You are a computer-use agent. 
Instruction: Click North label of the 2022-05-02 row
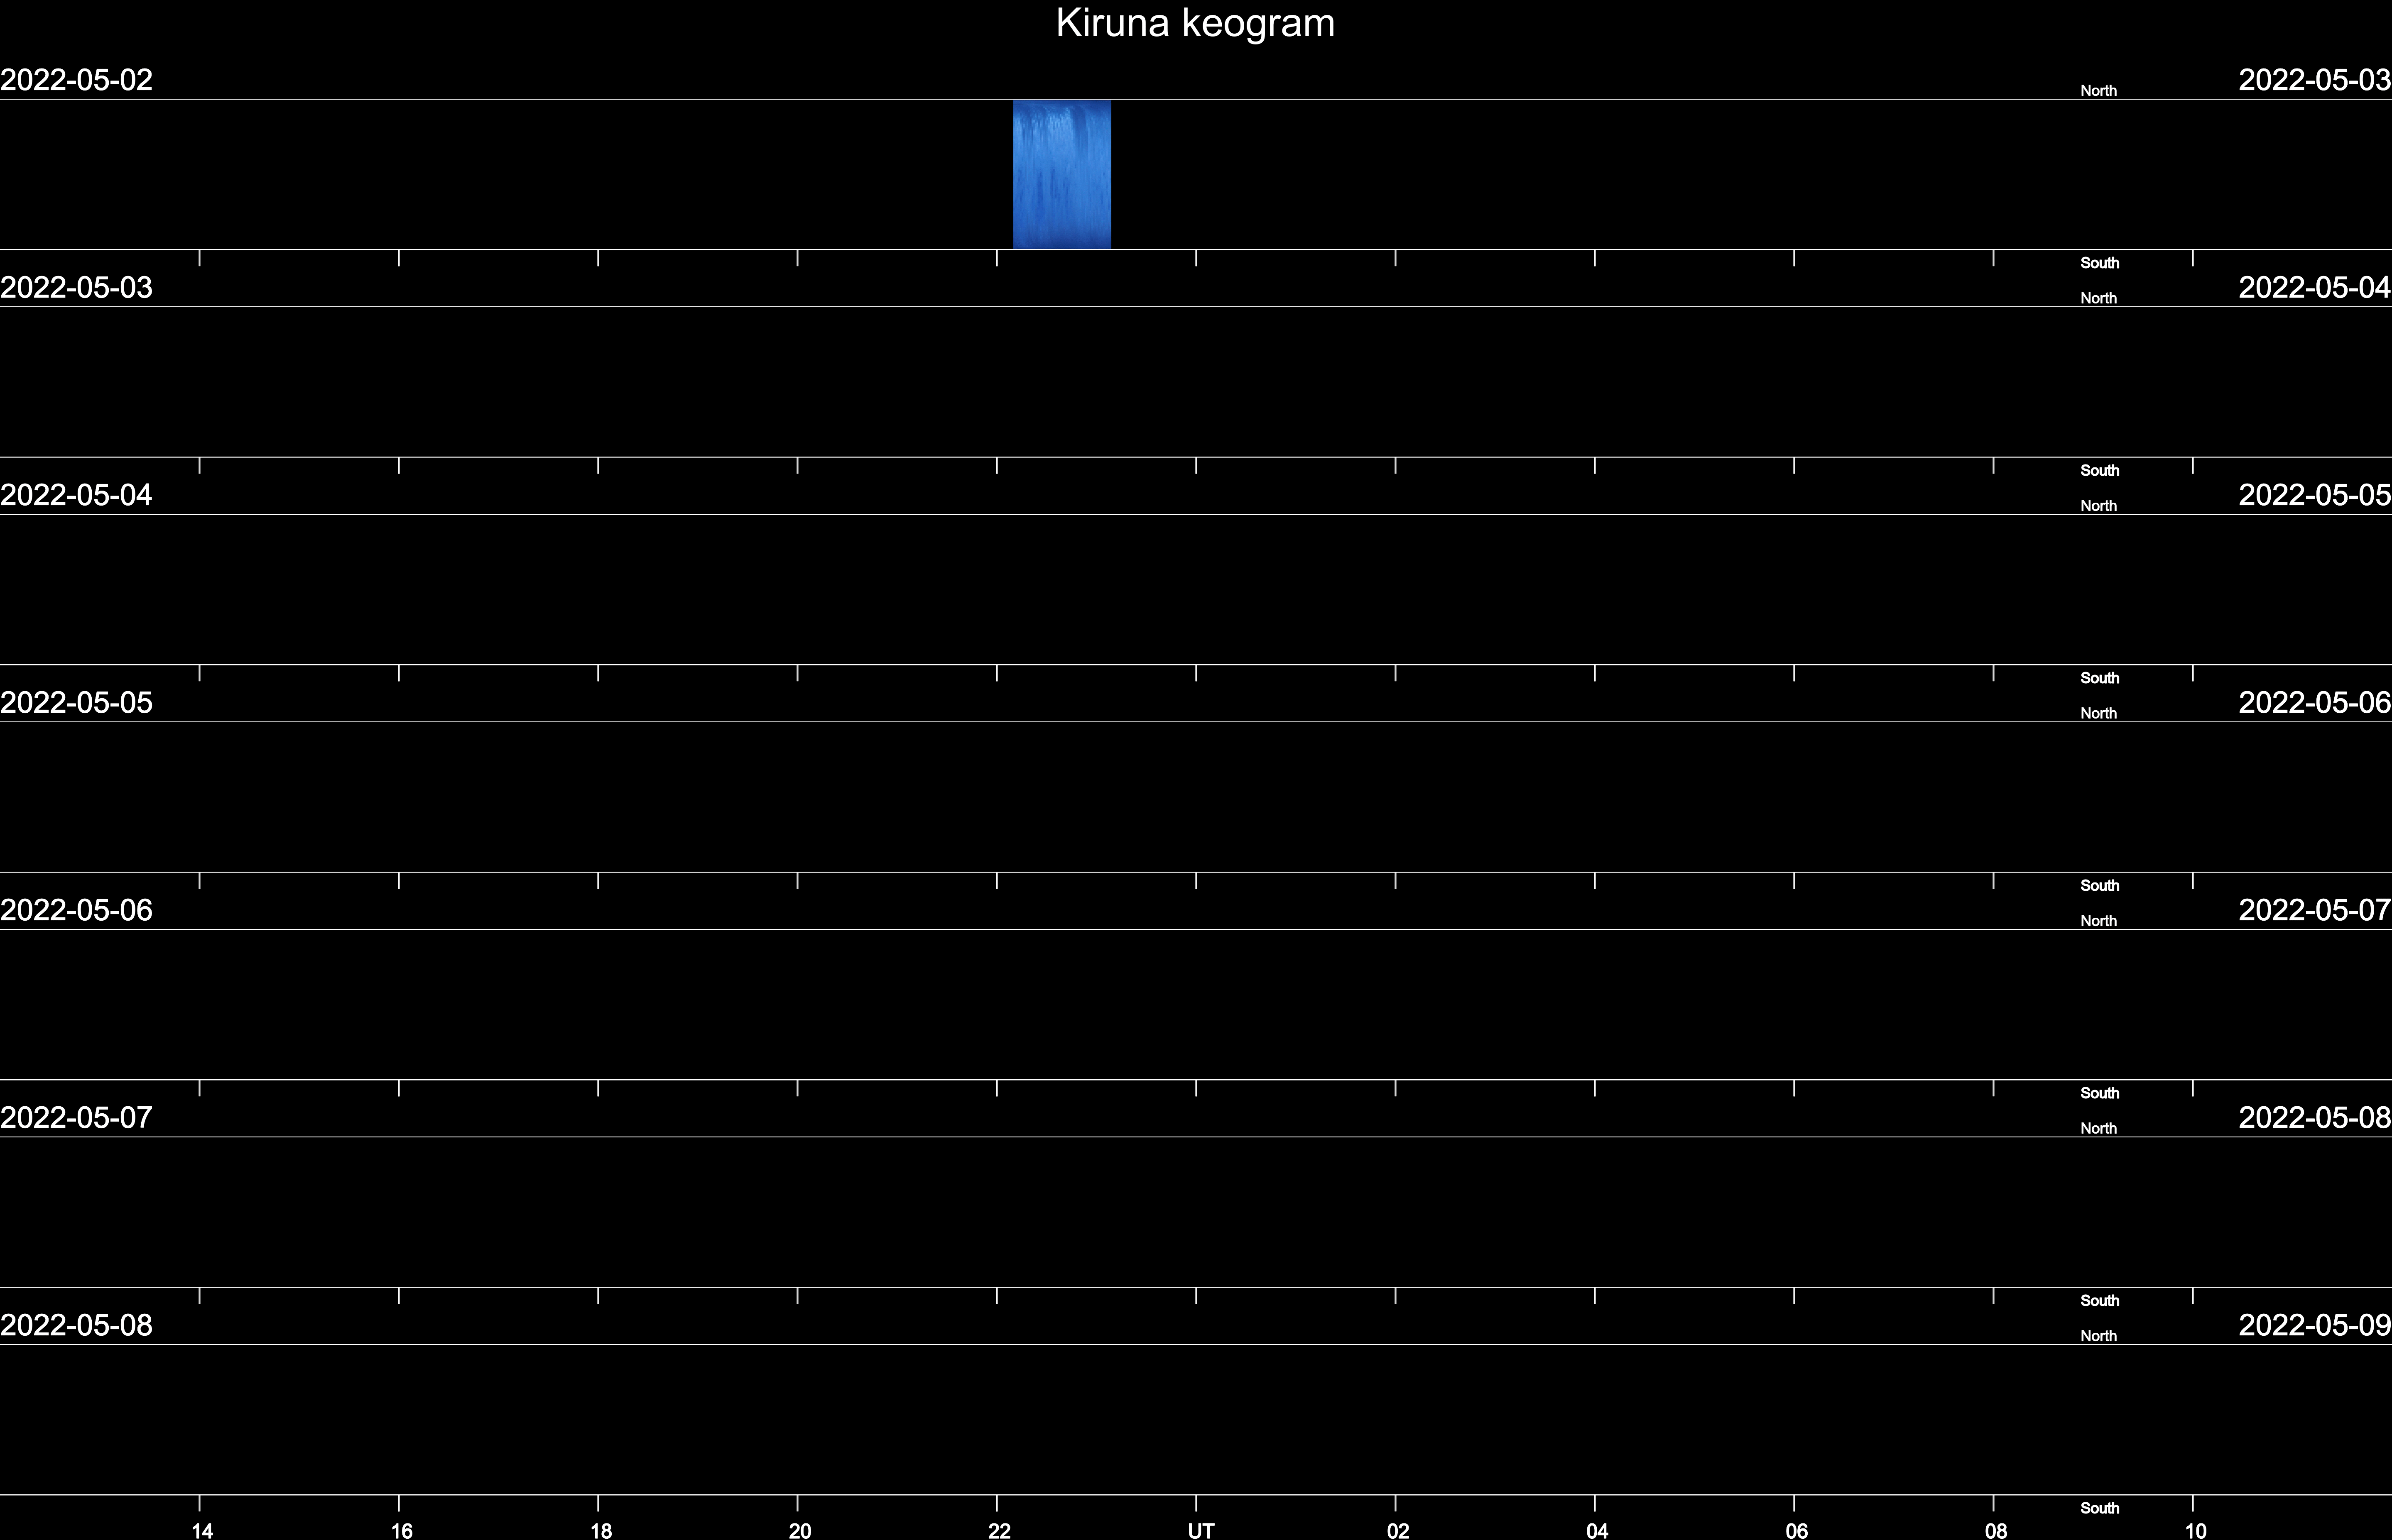coord(2099,91)
